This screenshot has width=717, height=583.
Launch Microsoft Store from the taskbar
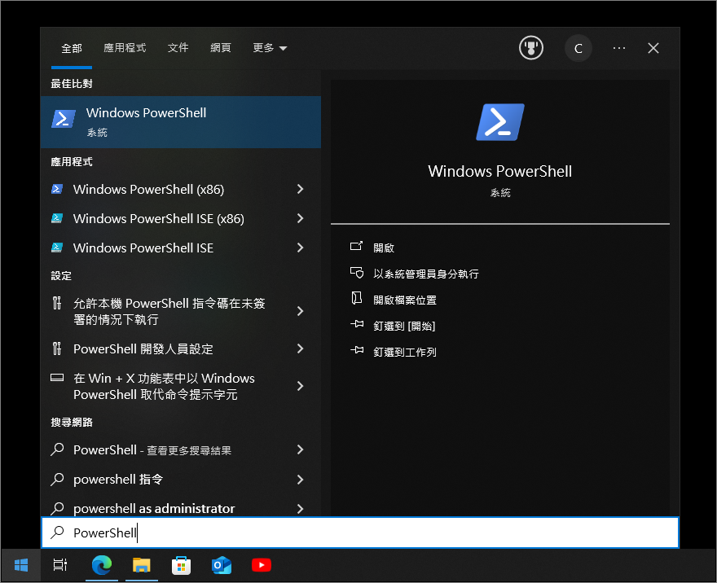click(x=181, y=565)
